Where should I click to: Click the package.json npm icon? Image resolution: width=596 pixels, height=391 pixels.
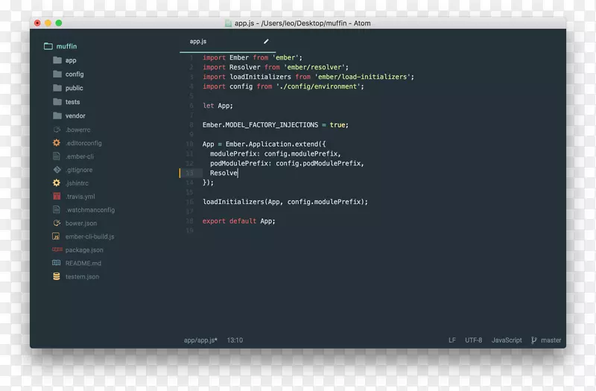tap(57, 249)
